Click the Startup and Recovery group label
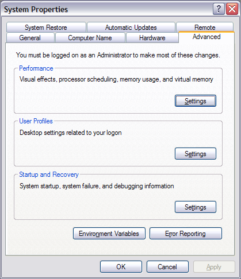Image resolution: width=241 pixels, height=279 pixels. (x=49, y=175)
